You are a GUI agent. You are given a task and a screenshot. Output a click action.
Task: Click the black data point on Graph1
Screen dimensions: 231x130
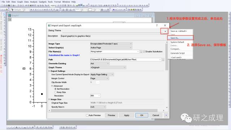point(42,94)
